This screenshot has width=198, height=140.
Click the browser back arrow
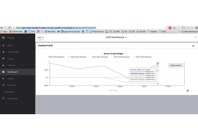click(x=2, y=28)
